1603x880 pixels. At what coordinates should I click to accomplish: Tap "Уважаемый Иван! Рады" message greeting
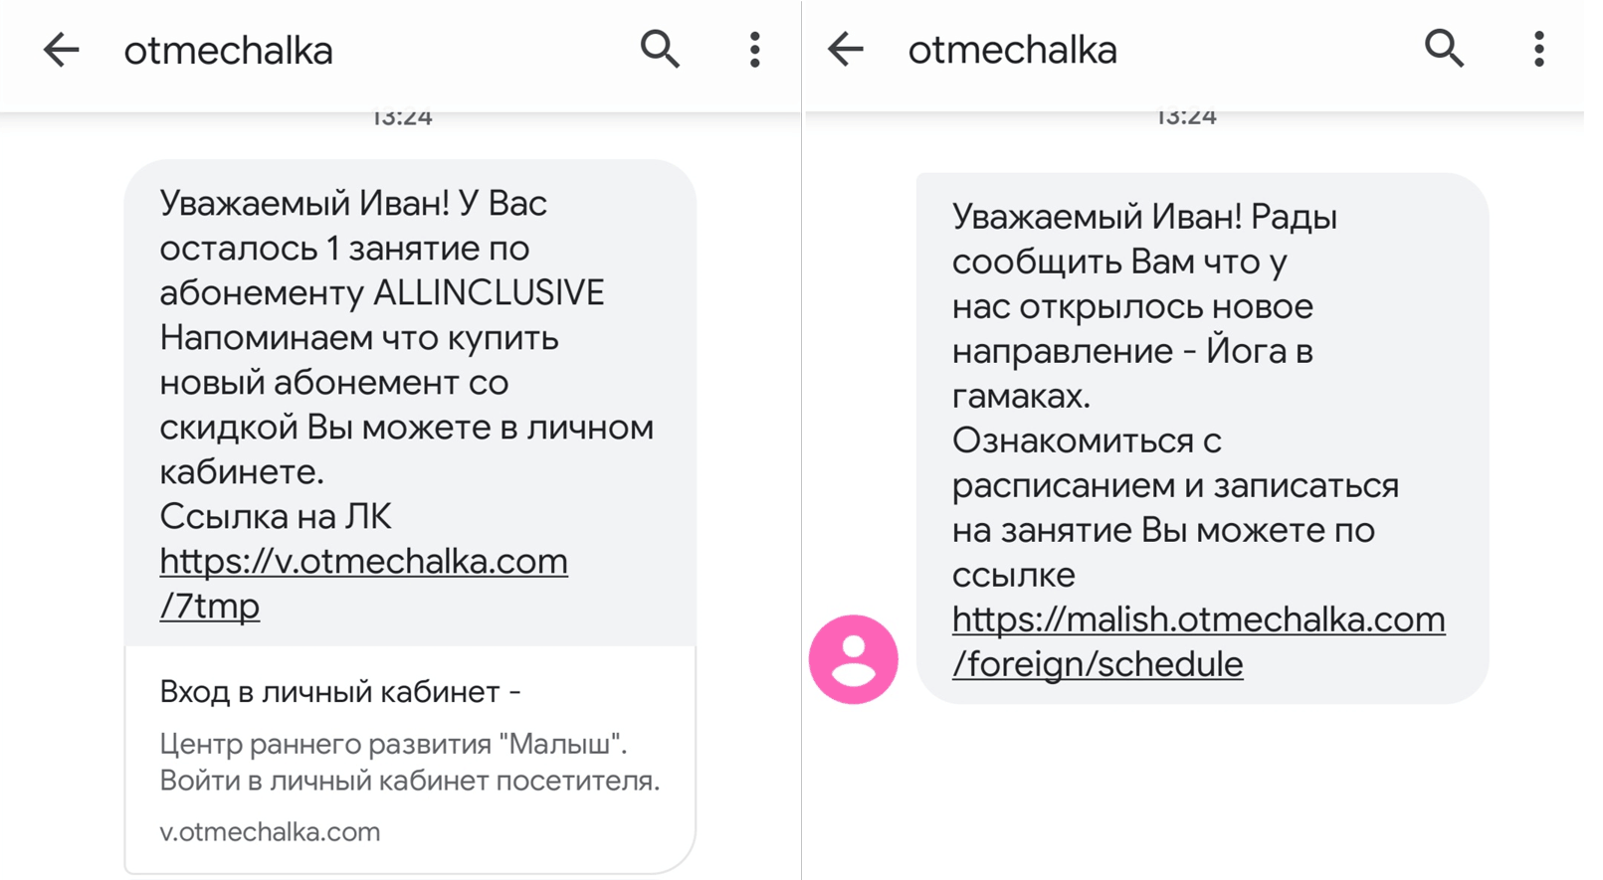click(1144, 217)
